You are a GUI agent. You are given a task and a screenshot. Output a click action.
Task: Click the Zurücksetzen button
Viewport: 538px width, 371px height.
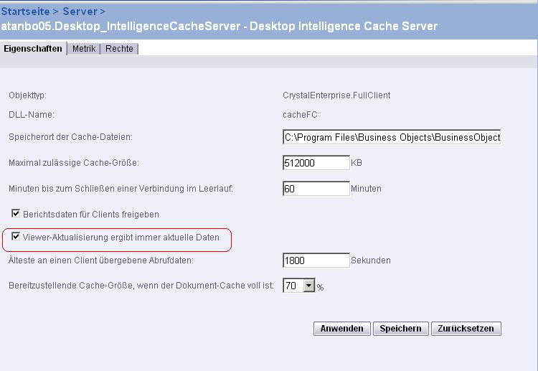pyautogui.click(x=466, y=329)
